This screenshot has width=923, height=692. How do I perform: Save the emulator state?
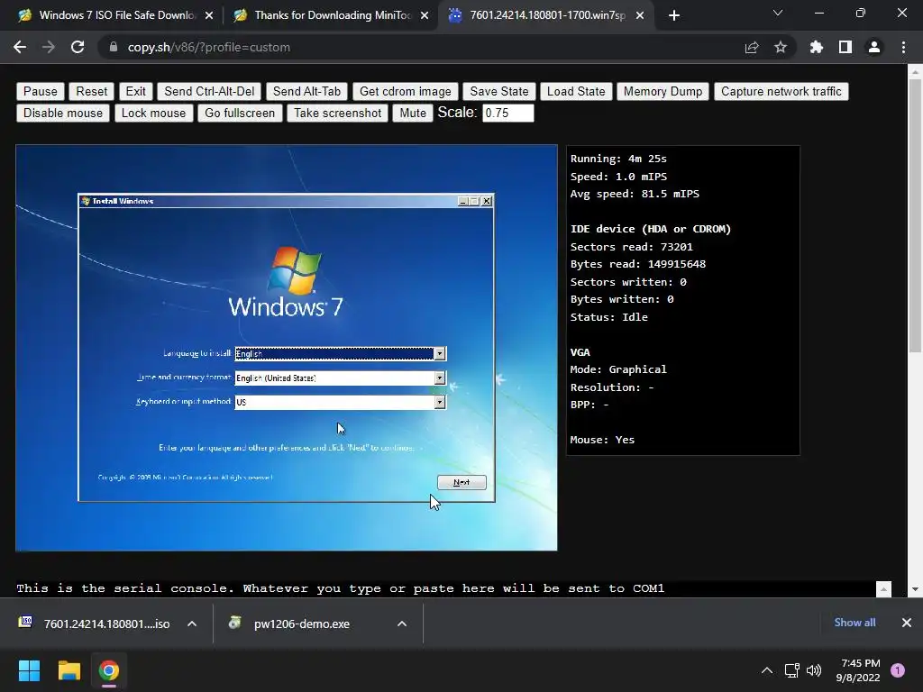click(499, 91)
